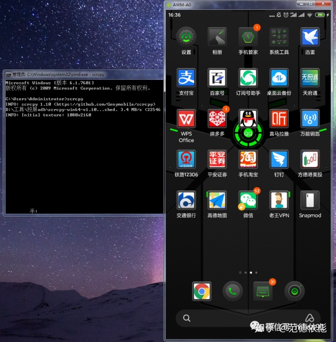
Task: Launch 钉钉 DingTalk
Action: coord(279,159)
